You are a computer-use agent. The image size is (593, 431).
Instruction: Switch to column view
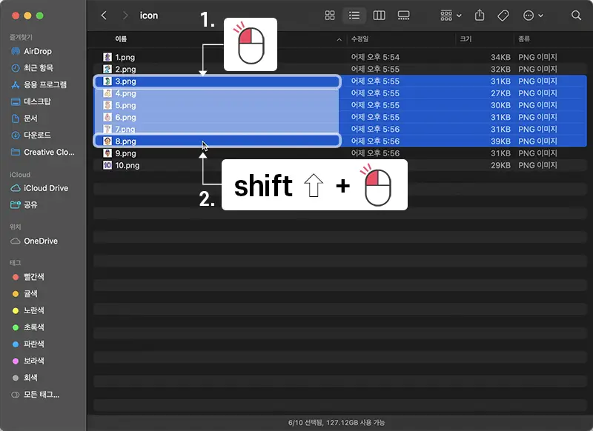click(x=379, y=15)
